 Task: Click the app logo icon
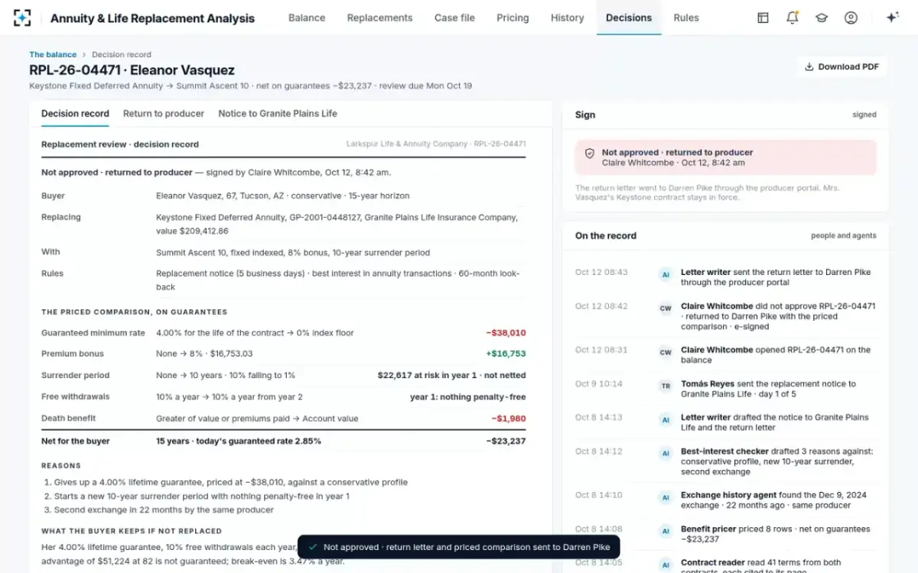pyautogui.click(x=22, y=18)
